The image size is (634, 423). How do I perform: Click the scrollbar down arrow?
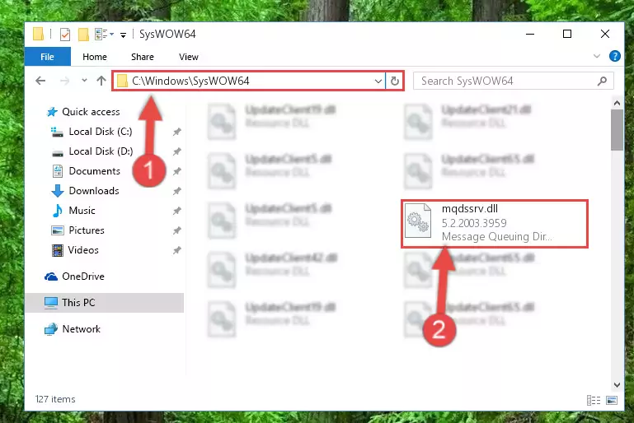coord(617,384)
